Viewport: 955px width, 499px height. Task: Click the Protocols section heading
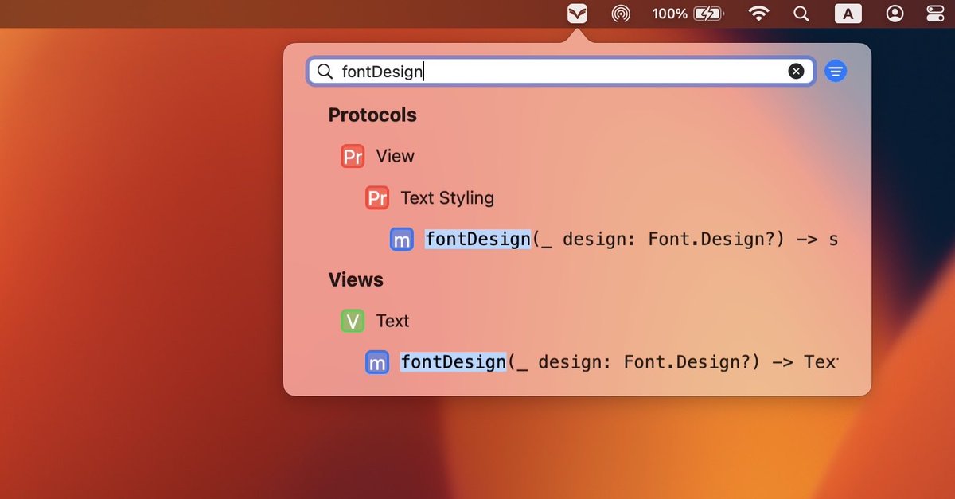coord(372,115)
